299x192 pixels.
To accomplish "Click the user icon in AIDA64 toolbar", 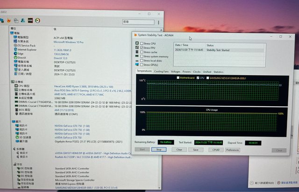I will coord(22,20).
